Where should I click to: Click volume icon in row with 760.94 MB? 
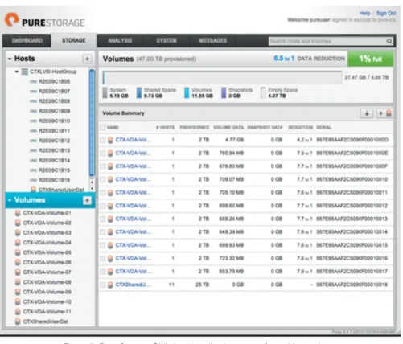point(110,153)
